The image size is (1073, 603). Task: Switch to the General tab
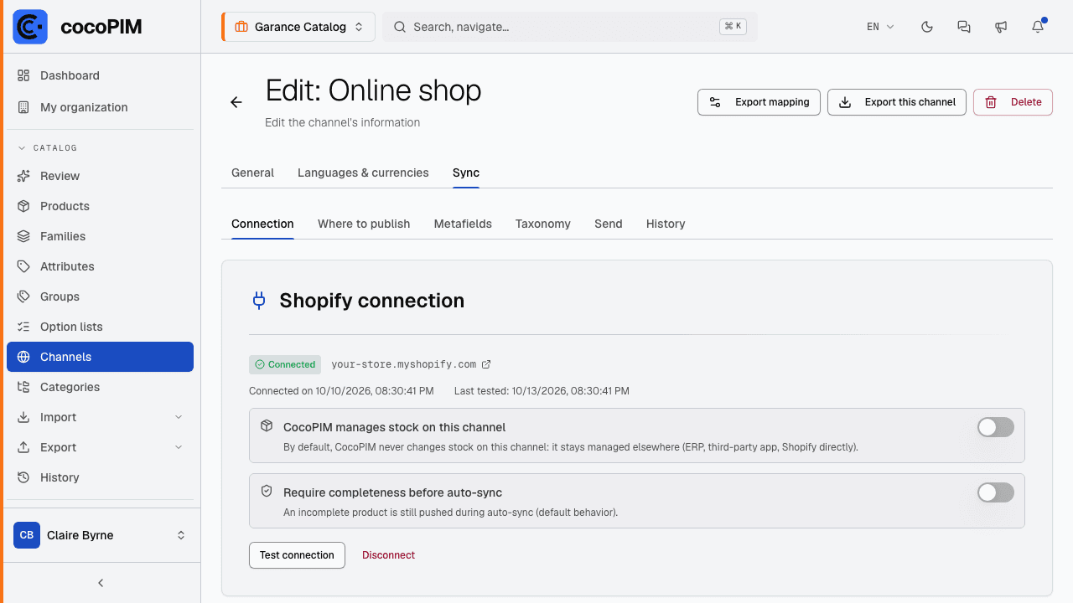pyautogui.click(x=252, y=173)
